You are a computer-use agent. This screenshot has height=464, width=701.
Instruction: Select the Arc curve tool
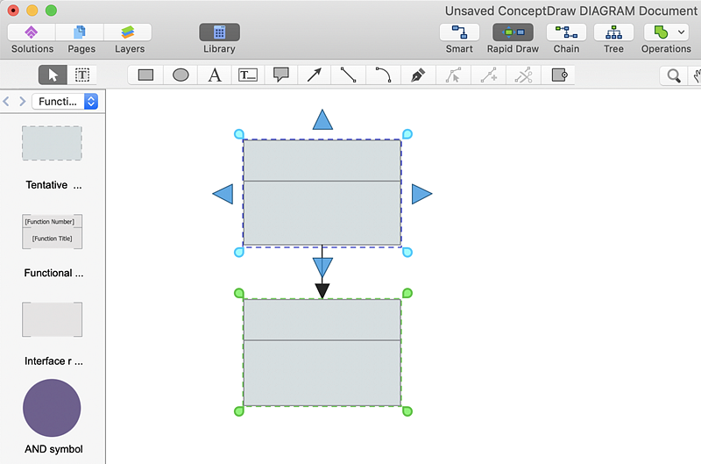click(x=383, y=75)
